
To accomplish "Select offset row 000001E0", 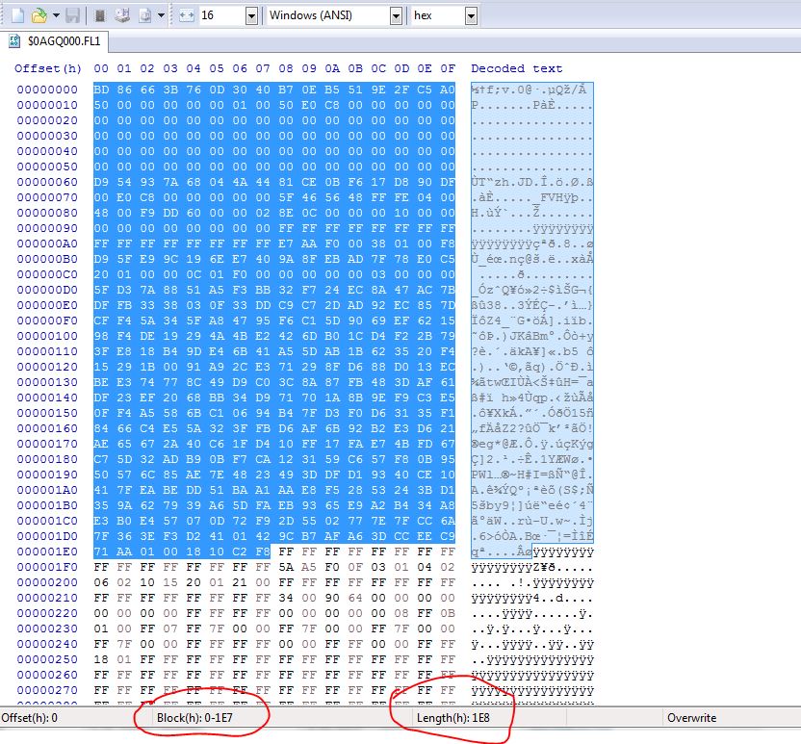I will tap(47, 552).
